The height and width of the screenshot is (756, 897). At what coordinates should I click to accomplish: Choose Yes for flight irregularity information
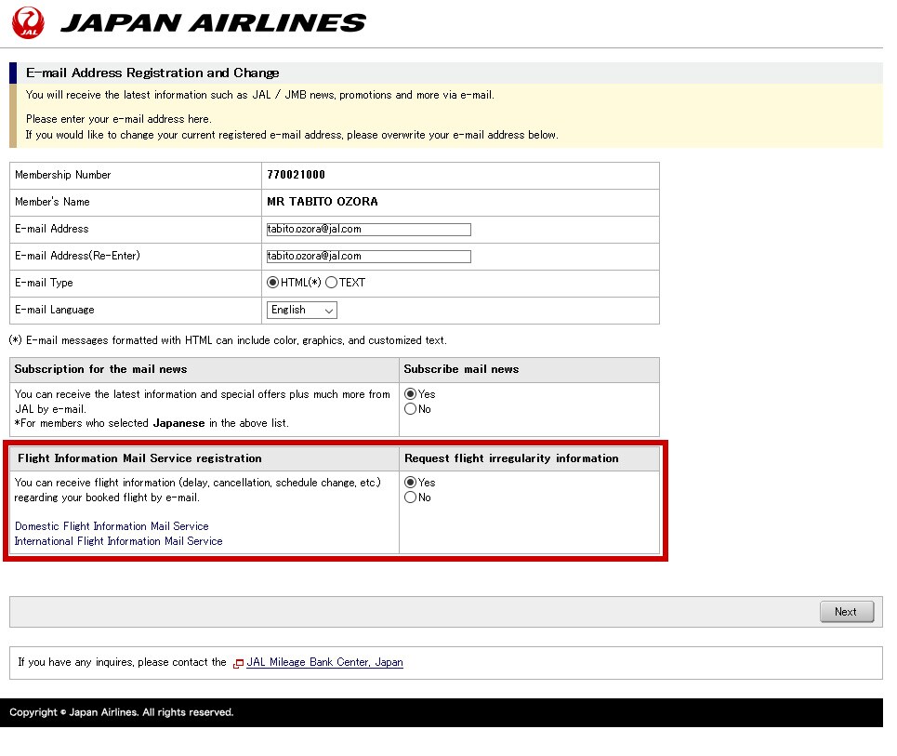click(x=411, y=483)
